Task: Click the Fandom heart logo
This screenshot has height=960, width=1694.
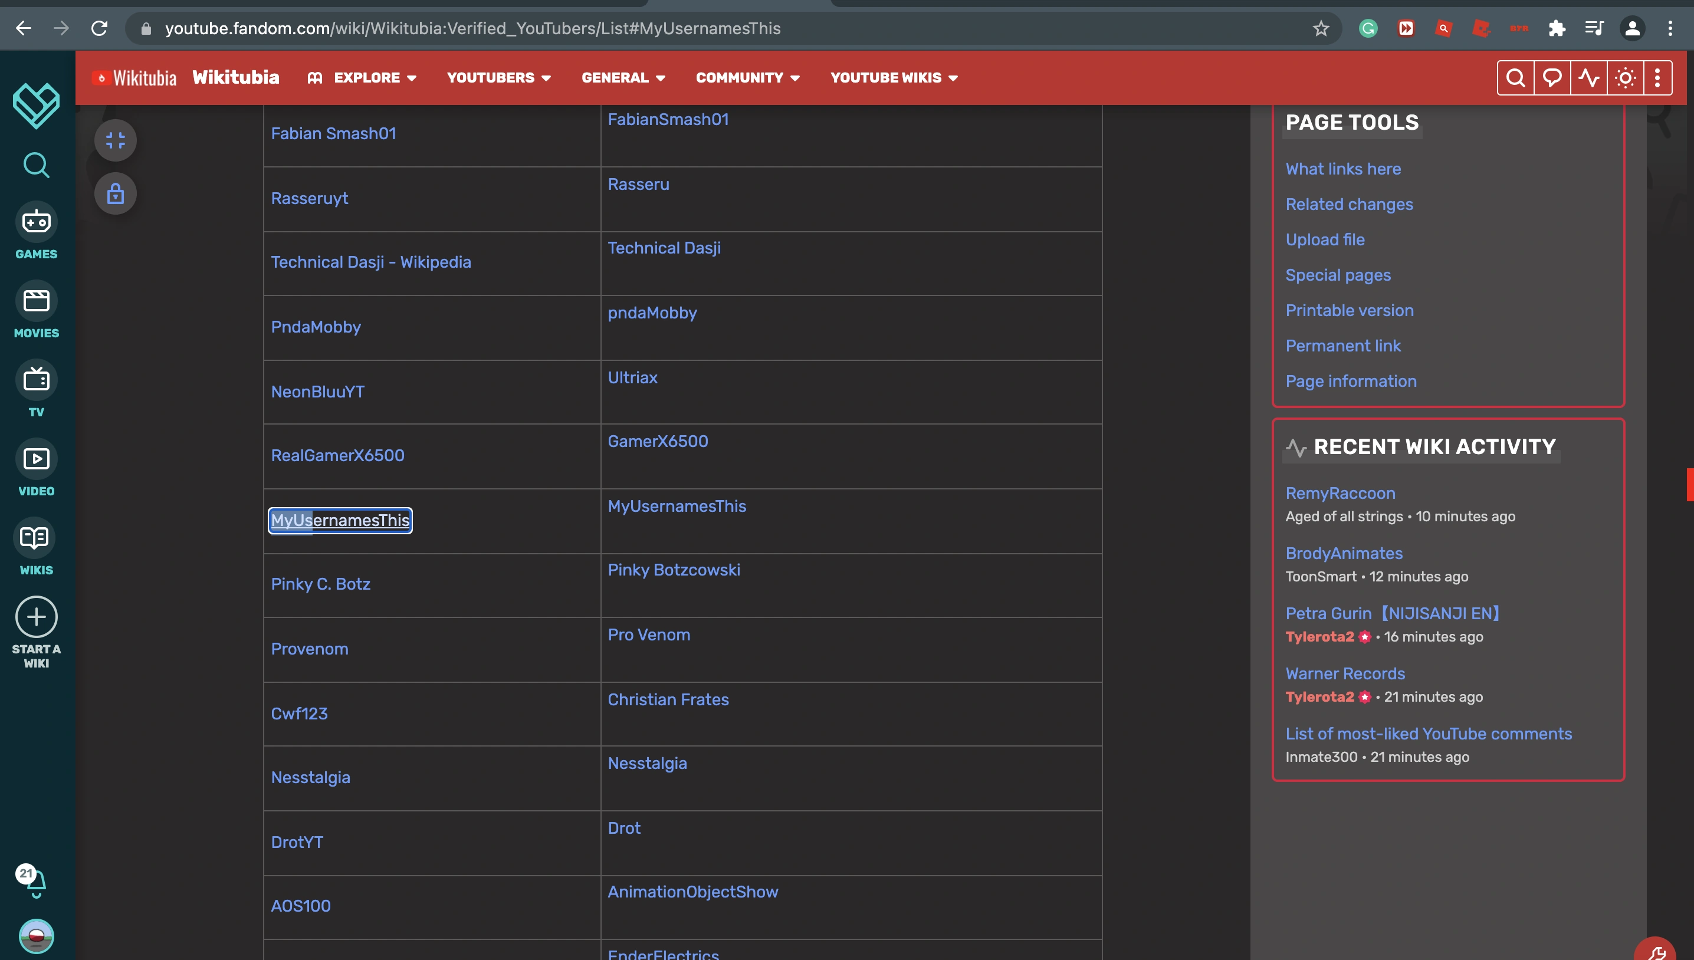Action: tap(36, 106)
